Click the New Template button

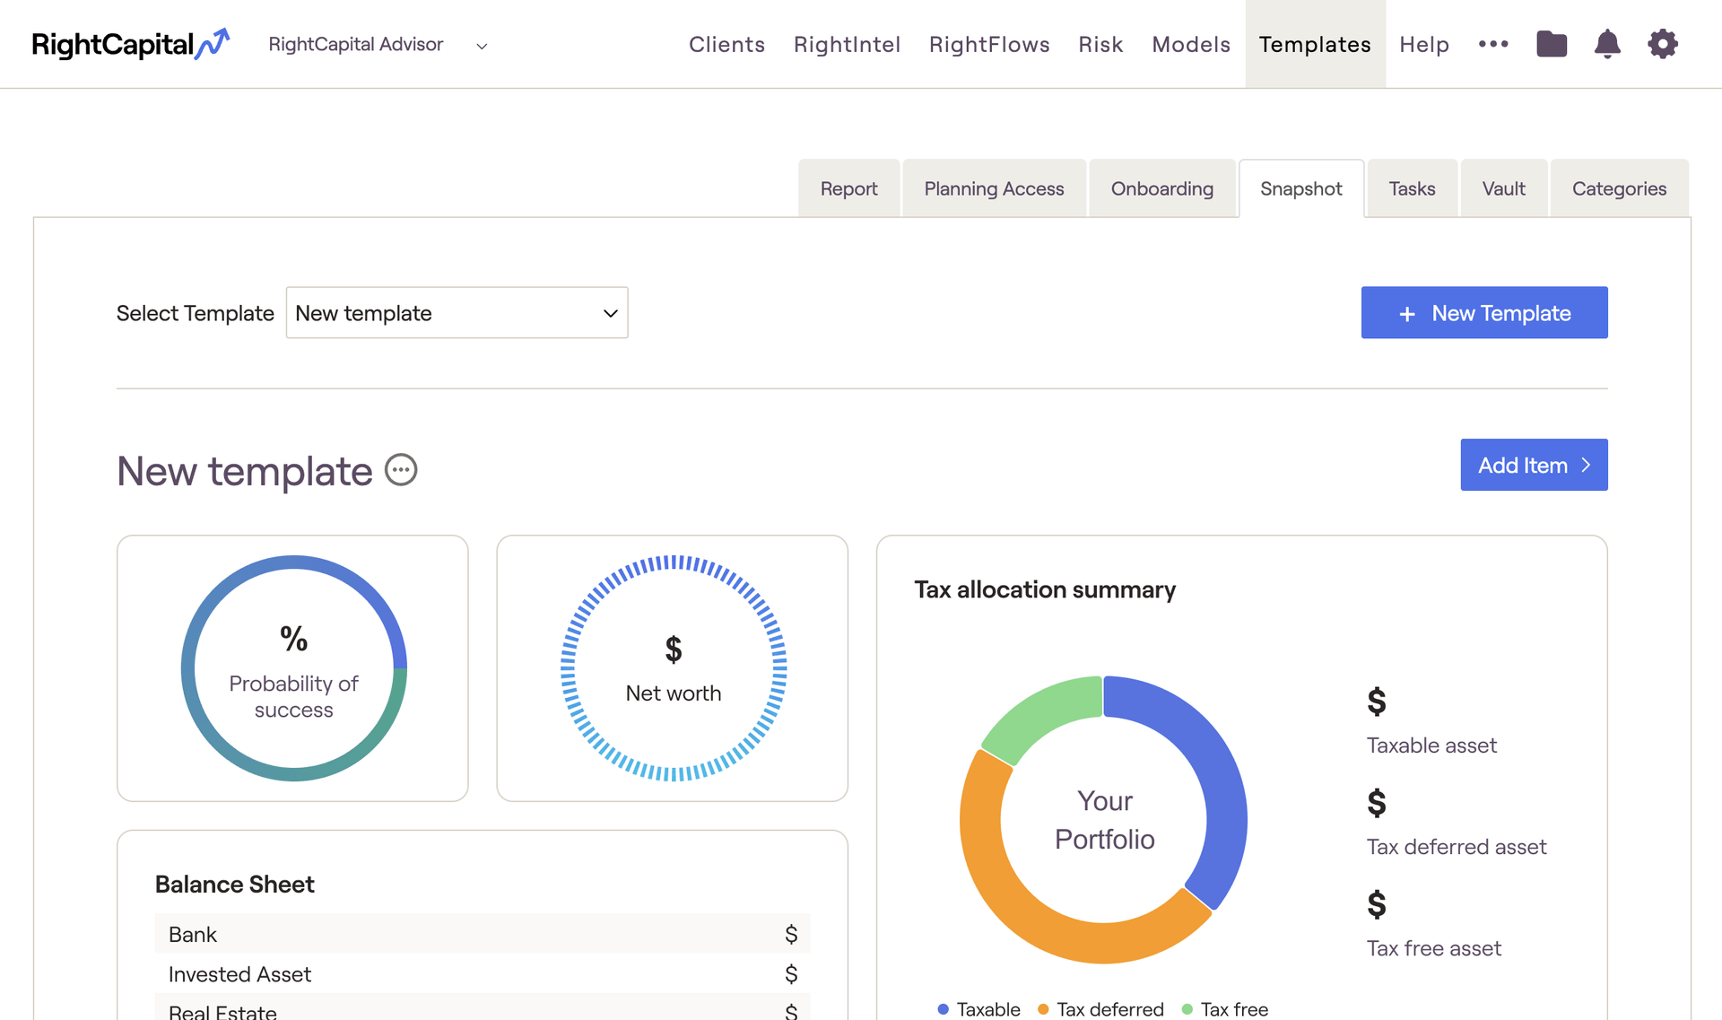pyautogui.click(x=1484, y=313)
